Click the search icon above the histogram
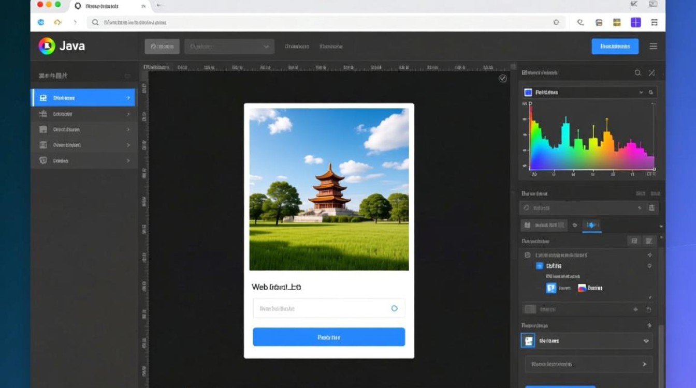Screen dimensions: 696x388 coord(637,73)
